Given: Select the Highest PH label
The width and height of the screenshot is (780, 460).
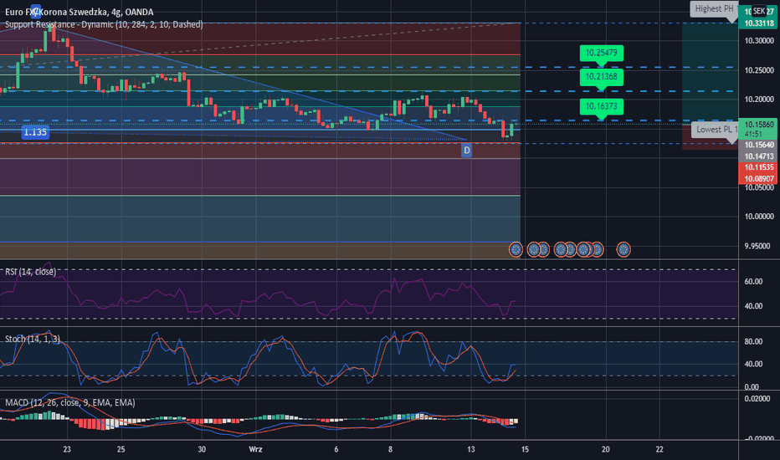Looking at the screenshot, I should (x=715, y=9).
